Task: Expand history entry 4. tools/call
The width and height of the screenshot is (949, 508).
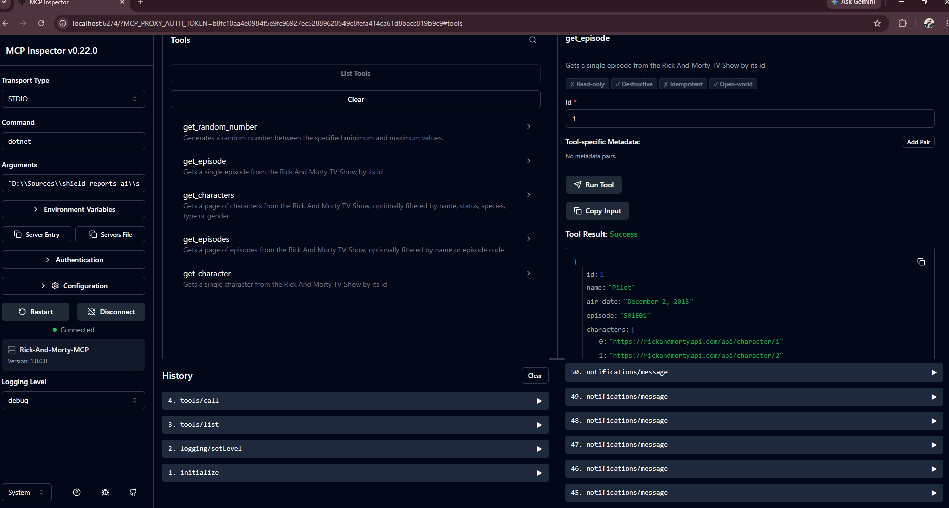Action: 355,401
